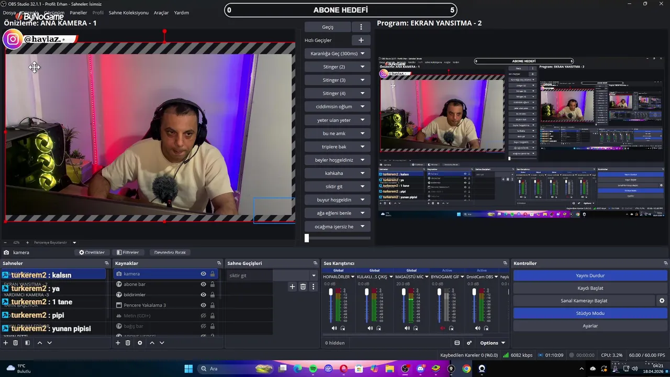
Task: Adjust BYNOGAME GİF volume fader
Action: point(439,292)
